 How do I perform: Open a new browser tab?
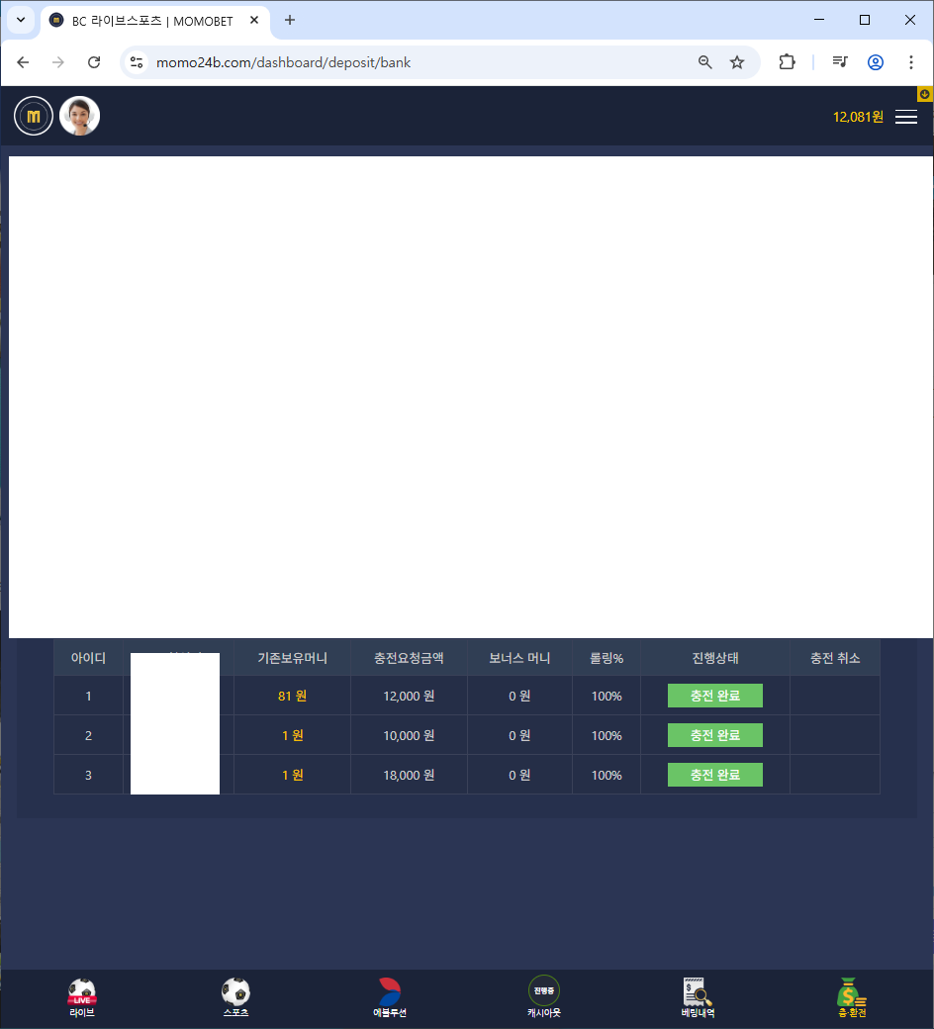pyautogui.click(x=290, y=20)
